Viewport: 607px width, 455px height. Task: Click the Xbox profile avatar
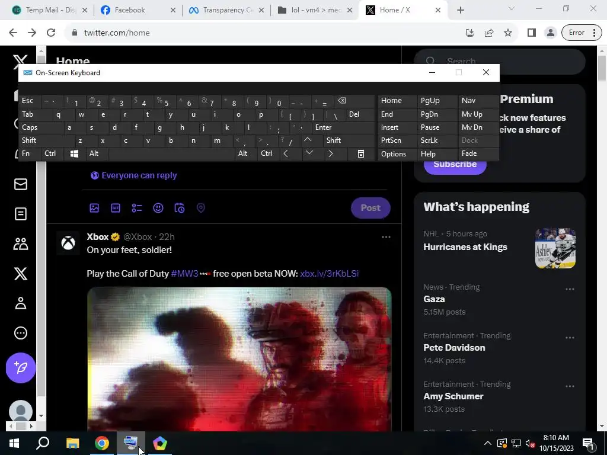68,243
